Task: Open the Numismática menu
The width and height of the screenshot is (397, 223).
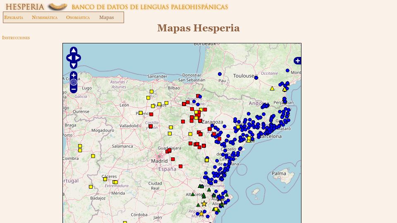Action: 45,17
